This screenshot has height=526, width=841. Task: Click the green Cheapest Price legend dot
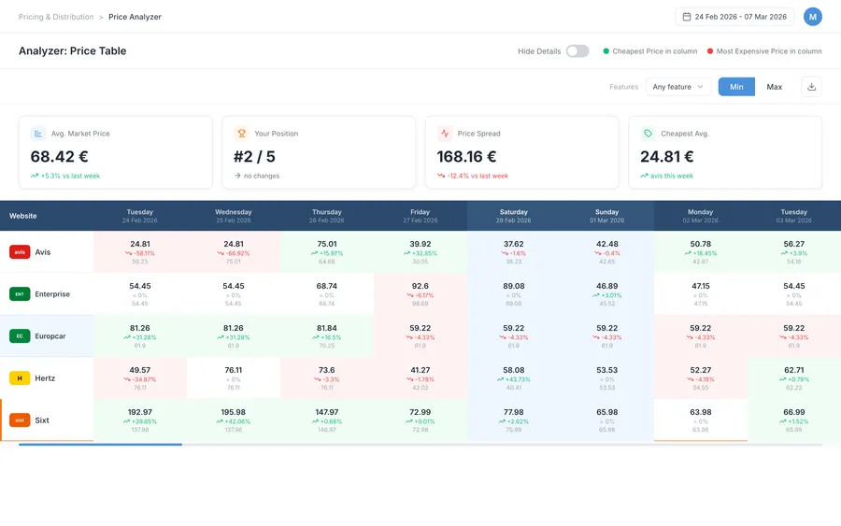[606, 51]
